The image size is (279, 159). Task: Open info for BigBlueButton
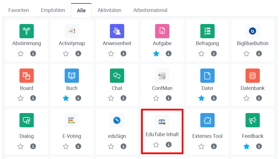[x=259, y=53]
